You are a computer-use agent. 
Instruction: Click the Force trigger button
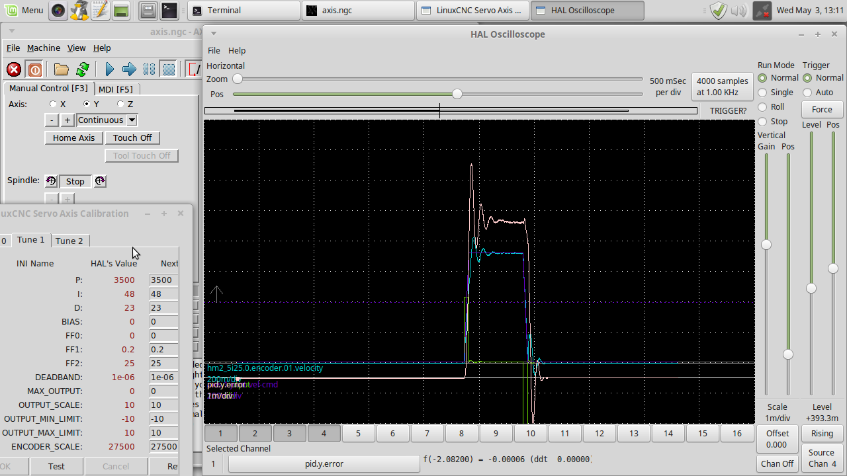point(822,110)
